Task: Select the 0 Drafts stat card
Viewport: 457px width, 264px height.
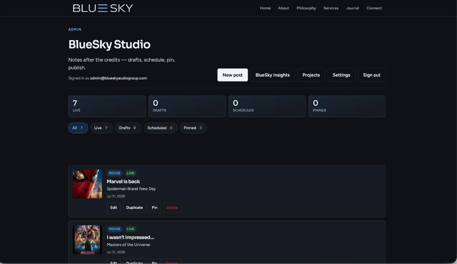Action: (x=187, y=106)
